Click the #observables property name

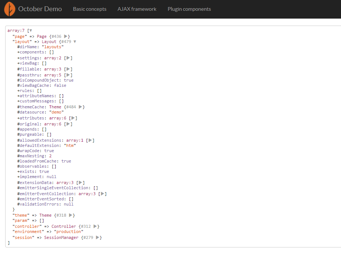tap(33, 166)
